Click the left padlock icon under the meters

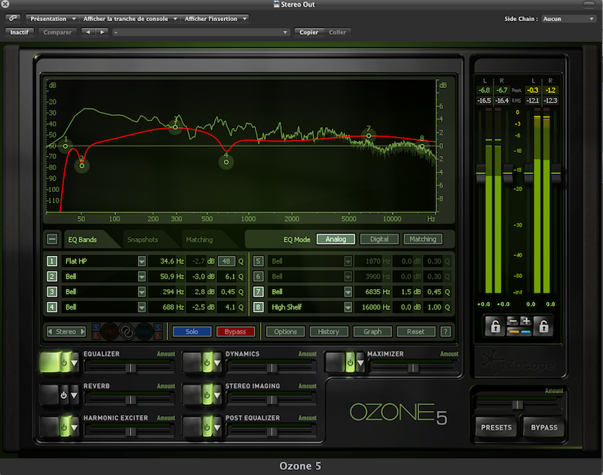tap(495, 327)
